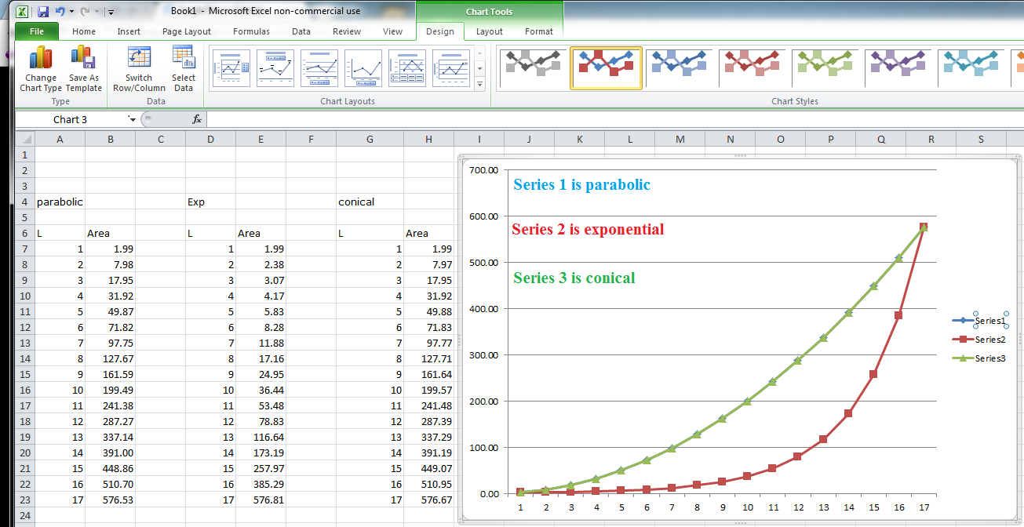Choose the first chart layout thumbnail

(x=231, y=68)
